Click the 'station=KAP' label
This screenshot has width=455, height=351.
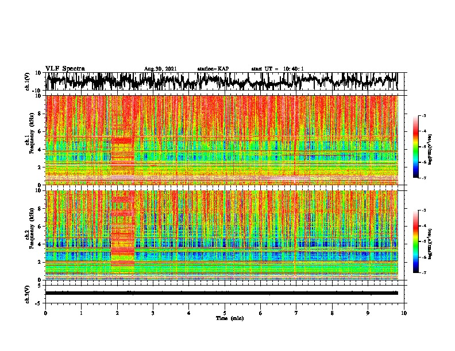point(213,69)
